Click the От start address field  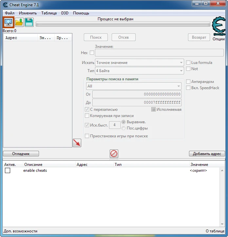tap(137, 94)
